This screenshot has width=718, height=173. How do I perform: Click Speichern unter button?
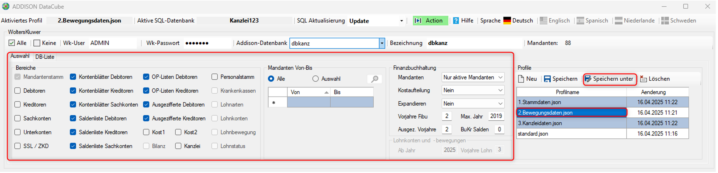point(610,79)
